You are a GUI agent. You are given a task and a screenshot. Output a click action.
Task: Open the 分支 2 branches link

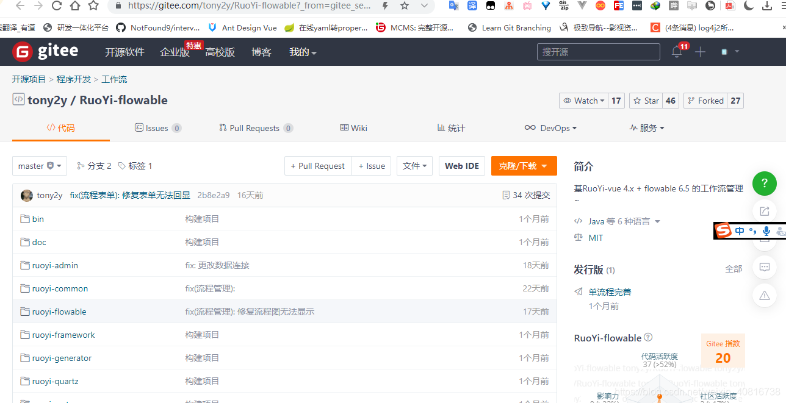pyautogui.click(x=95, y=166)
